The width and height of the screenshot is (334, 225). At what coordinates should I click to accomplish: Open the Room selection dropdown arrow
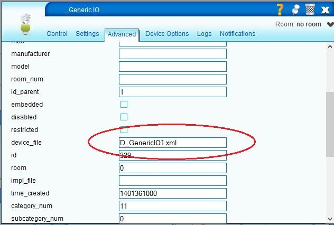tap(330, 24)
